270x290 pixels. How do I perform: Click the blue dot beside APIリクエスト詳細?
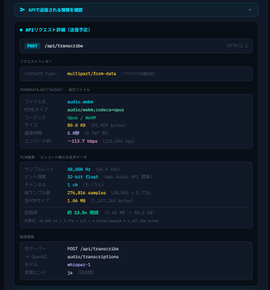click(21, 30)
